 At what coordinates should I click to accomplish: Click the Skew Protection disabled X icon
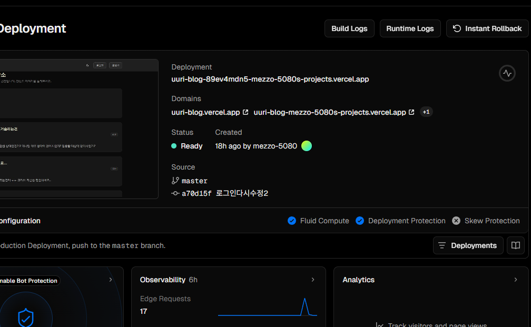[456, 221]
